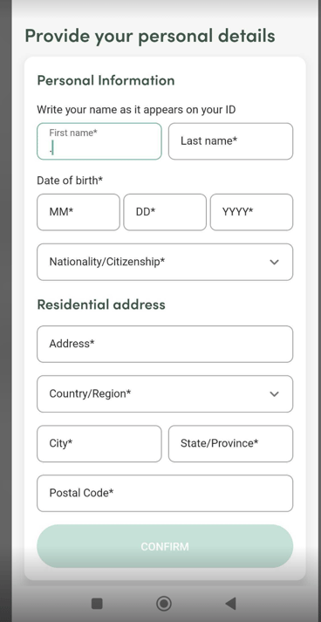
Task: Click the Postal Code field
Action: pos(165,493)
